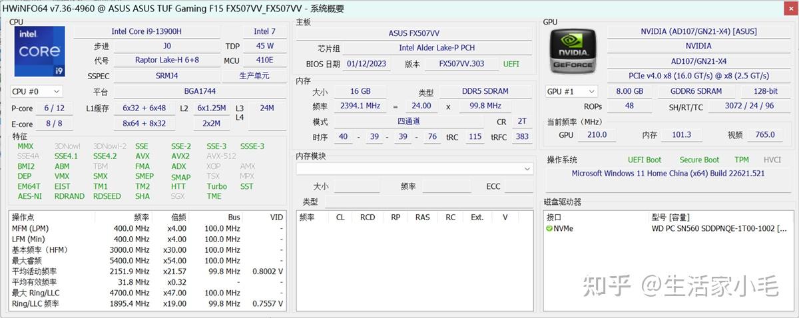Select the 基本频率 (HFM) row
The height and width of the screenshot is (318, 799).
147,249
